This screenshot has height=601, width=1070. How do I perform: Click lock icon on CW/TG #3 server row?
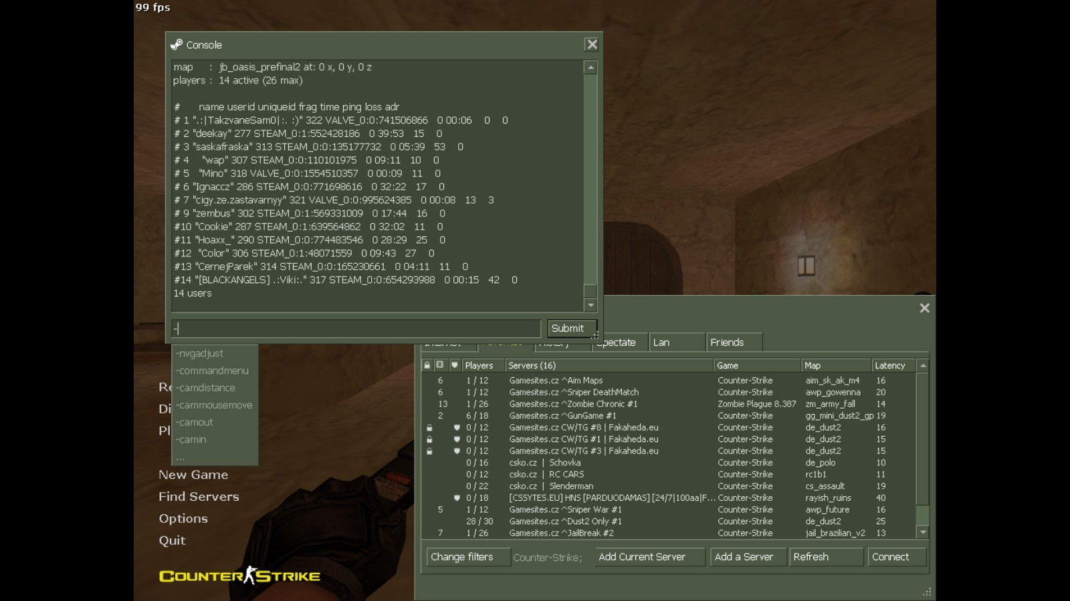coord(429,451)
